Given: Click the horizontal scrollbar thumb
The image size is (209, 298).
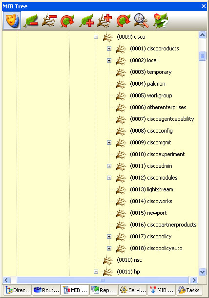Looking at the screenshot, I should [103, 280].
